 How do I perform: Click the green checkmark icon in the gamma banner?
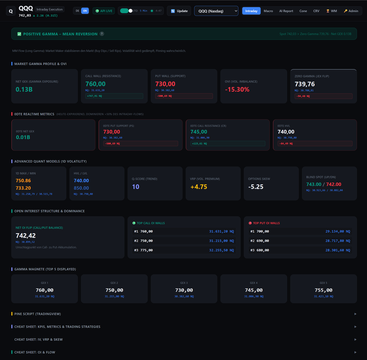click(x=19, y=34)
